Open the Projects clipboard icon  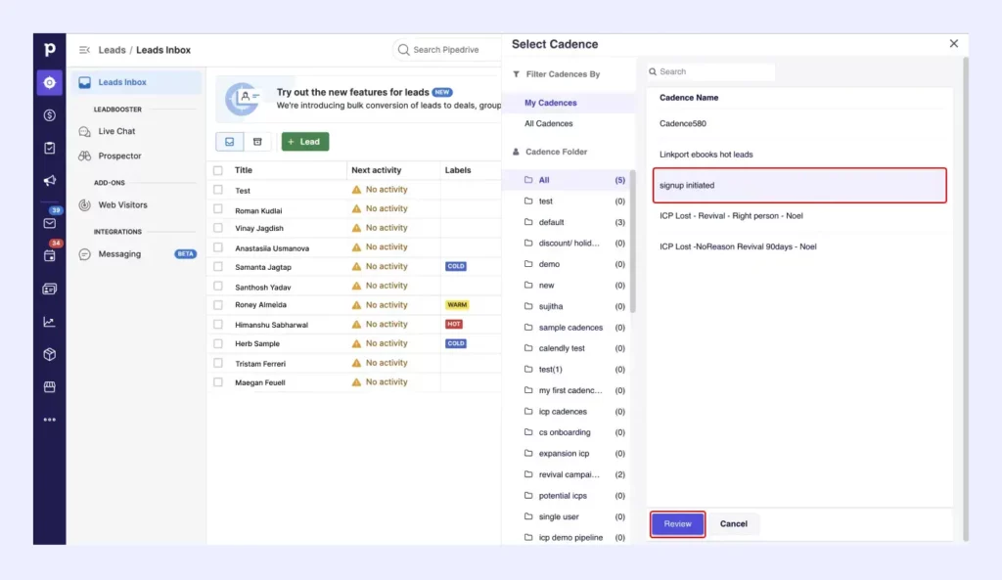coord(49,149)
